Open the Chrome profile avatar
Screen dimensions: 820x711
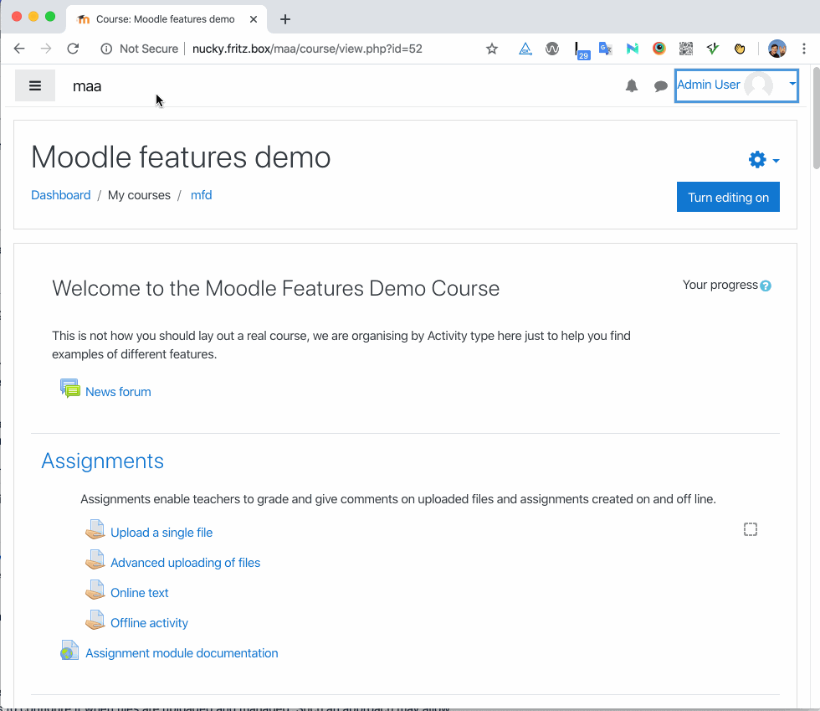tap(777, 49)
